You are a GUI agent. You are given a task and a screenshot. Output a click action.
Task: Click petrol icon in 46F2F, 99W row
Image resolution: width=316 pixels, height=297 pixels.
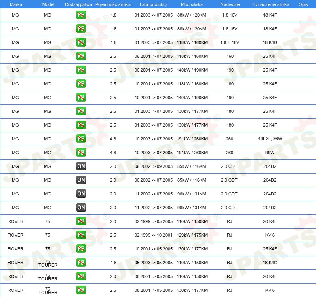tap(81, 139)
